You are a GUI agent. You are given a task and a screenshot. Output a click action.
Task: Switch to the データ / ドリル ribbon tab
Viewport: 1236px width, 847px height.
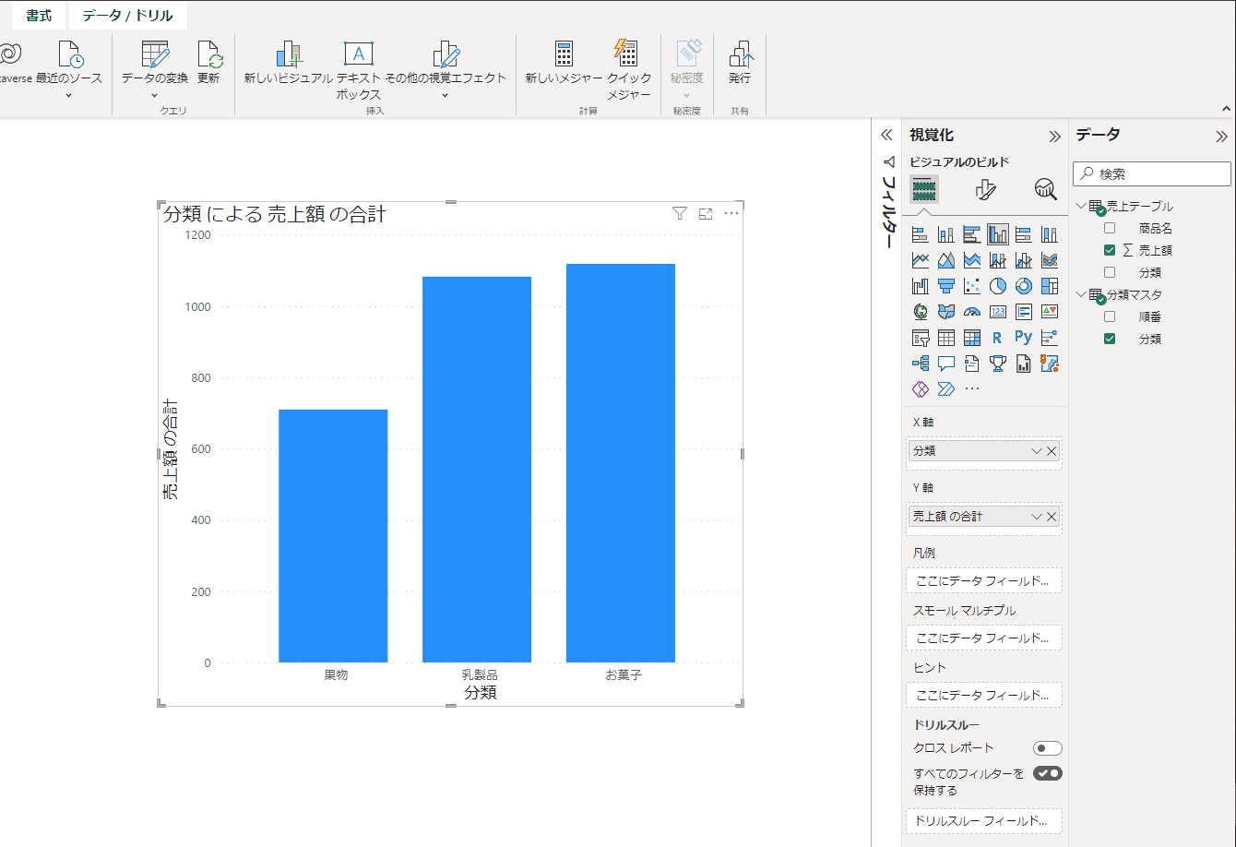127,15
